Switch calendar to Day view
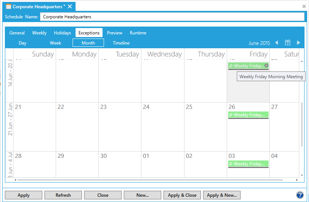 coord(22,43)
